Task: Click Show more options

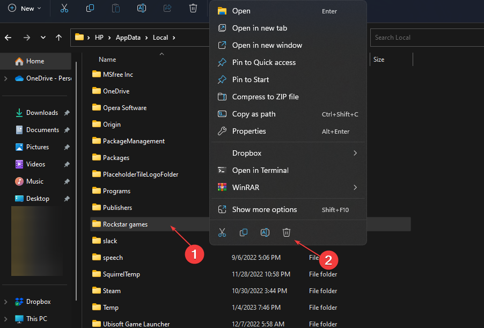Action: pos(288,210)
